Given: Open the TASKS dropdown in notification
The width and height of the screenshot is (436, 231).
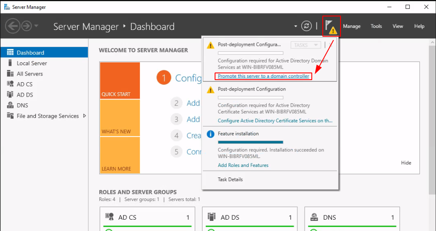Looking at the screenshot, I should coord(305,45).
